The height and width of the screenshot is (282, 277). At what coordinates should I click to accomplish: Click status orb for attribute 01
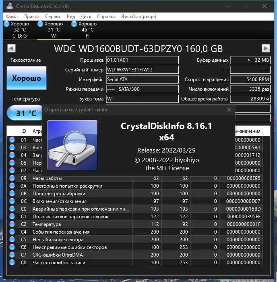coord(12,140)
